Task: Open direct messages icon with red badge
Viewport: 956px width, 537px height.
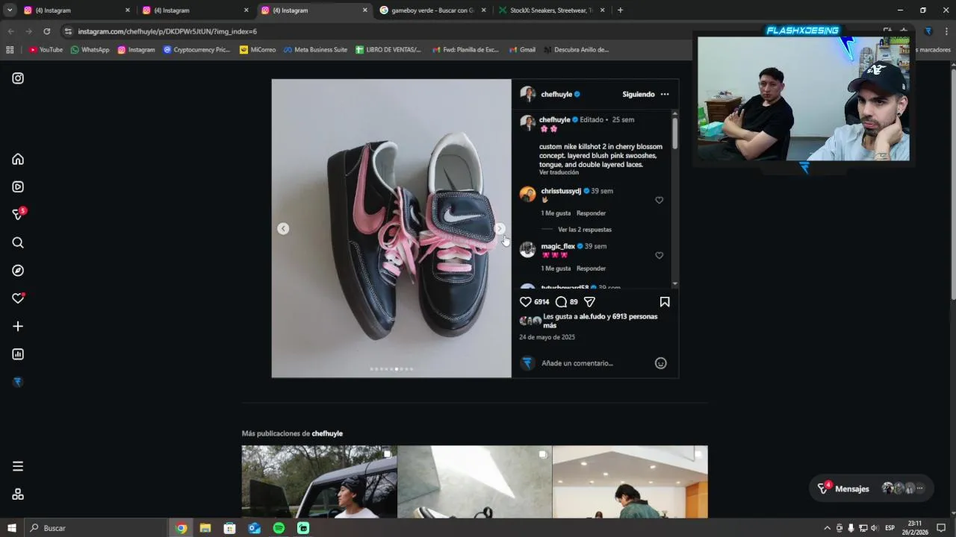Action: (19, 214)
